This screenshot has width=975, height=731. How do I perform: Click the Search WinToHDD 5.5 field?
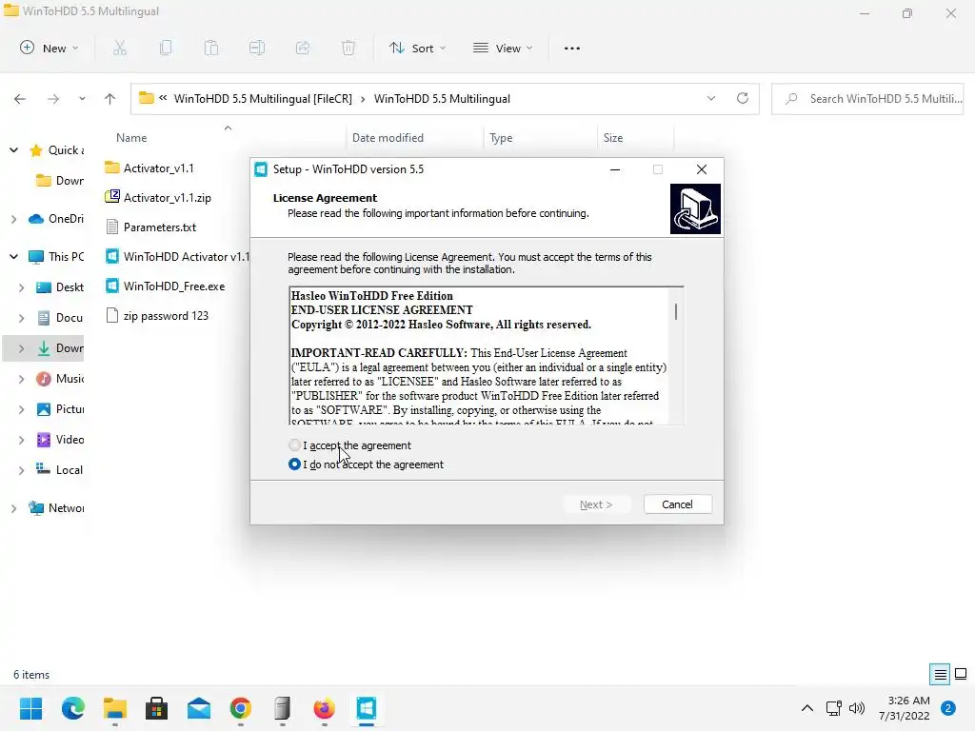[x=867, y=99]
